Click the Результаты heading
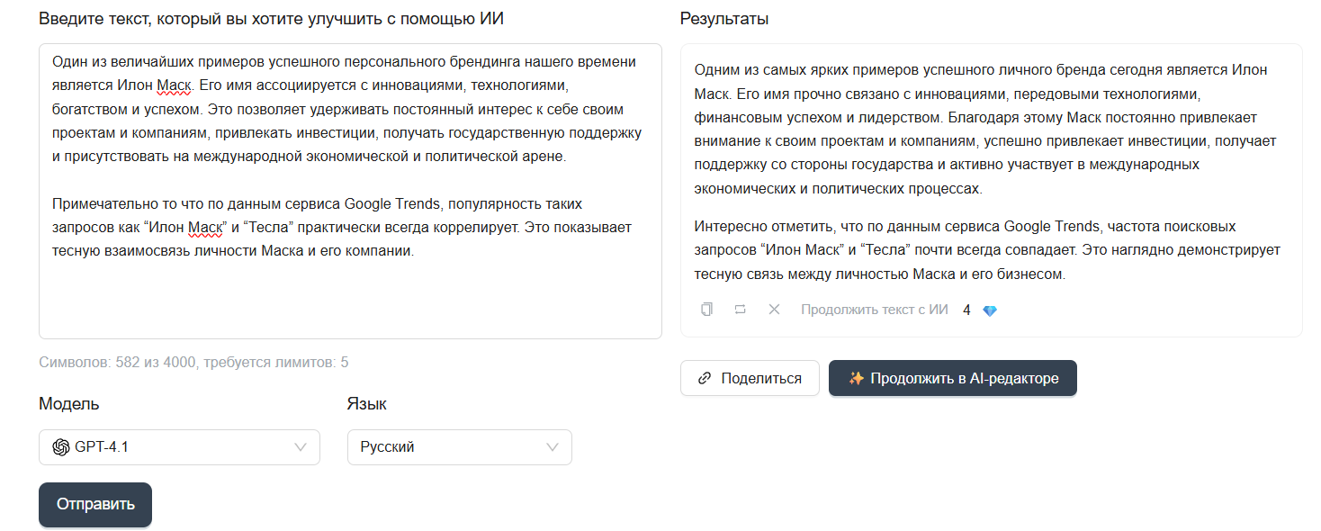The height and width of the screenshot is (531, 1321). tap(724, 19)
